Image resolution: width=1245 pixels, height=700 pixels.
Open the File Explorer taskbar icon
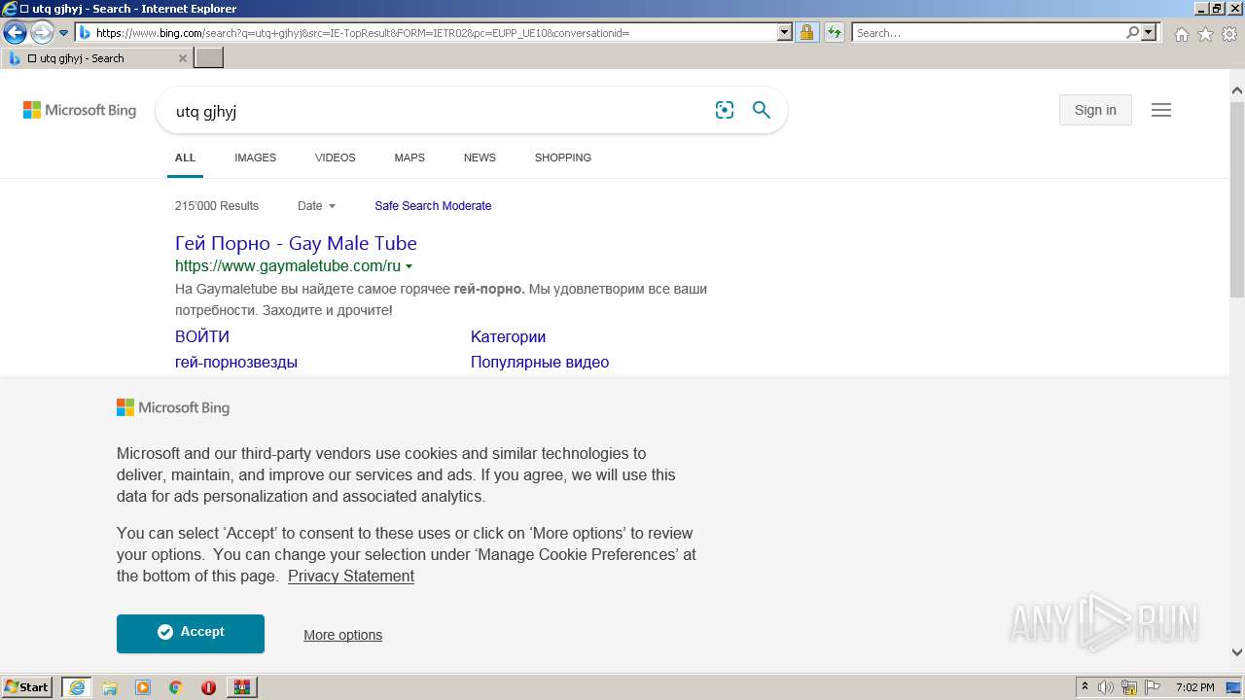110,687
